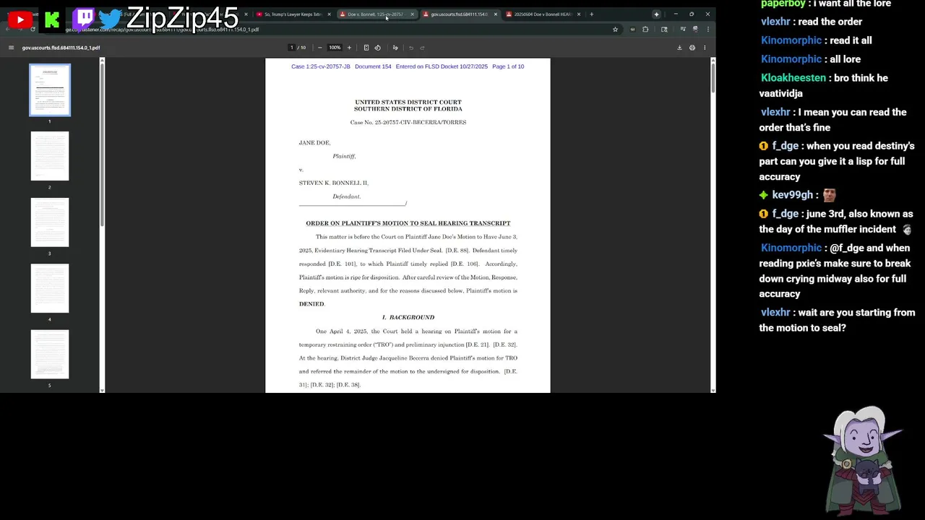Screen dimensions: 925x520
Task: Click vlexhr on 'wait are you starting' message
Action: point(775,313)
